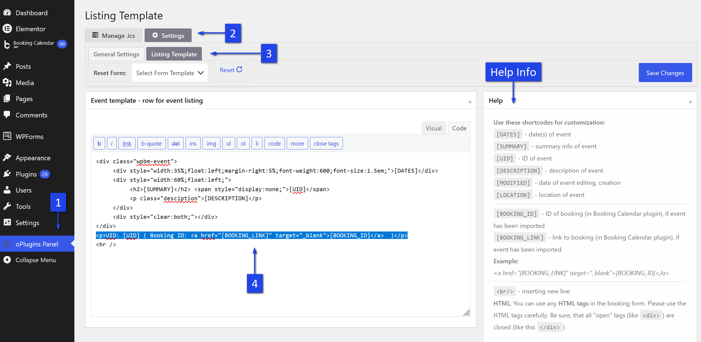The image size is (701, 342).
Task: Click the more quicktag button
Action: point(297,143)
